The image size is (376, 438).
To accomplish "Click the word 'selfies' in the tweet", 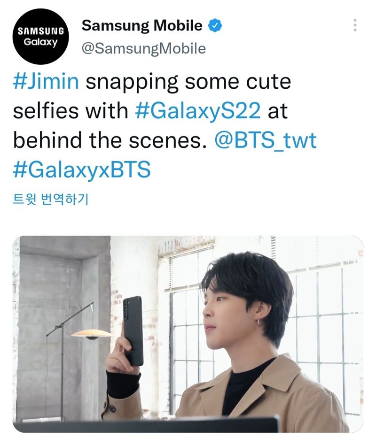I will point(46,111).
